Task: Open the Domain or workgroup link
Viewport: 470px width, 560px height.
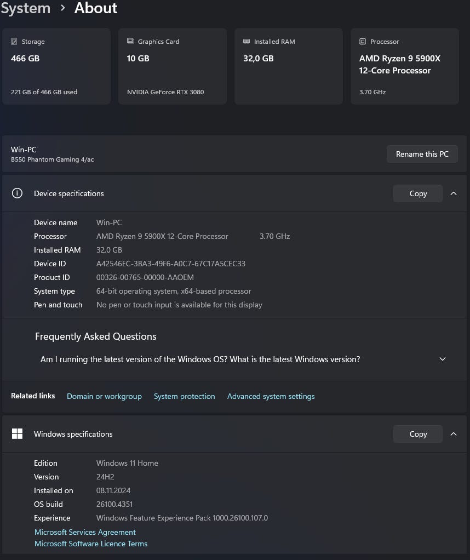Action: tap(104, 396)
